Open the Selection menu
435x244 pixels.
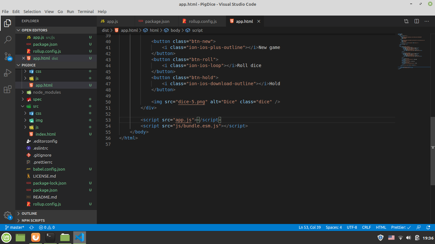pyautogui.click(x=32, y=11)
